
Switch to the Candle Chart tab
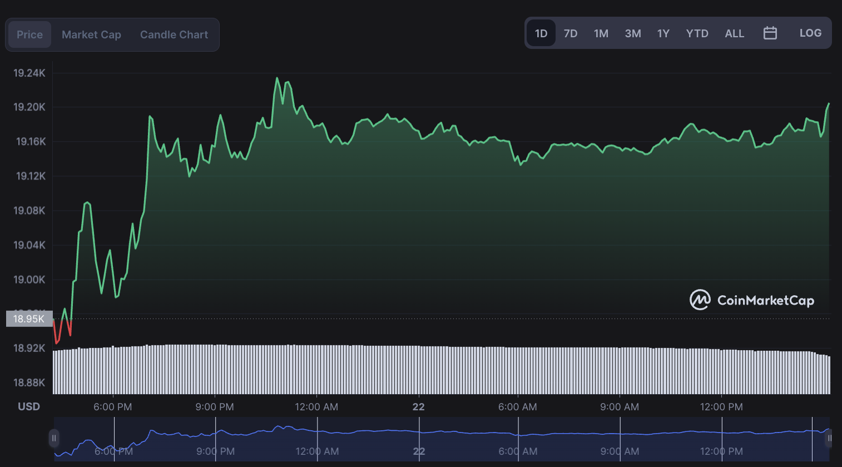coord(174,34)
